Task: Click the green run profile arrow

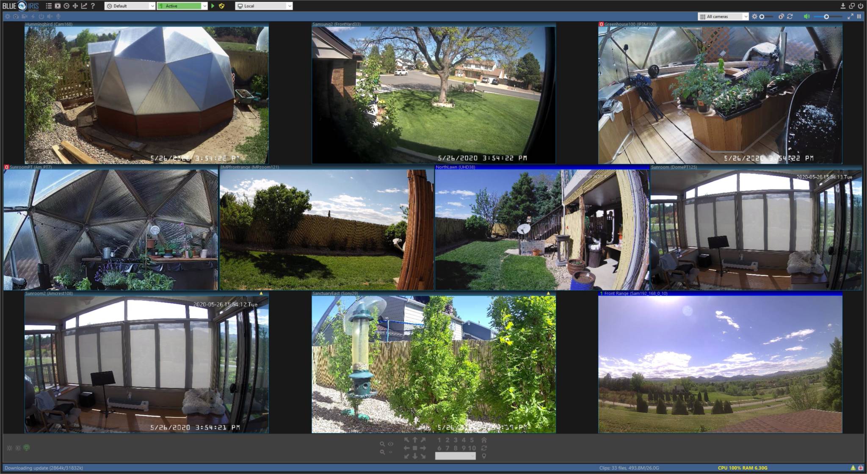Action: (213, 6)
